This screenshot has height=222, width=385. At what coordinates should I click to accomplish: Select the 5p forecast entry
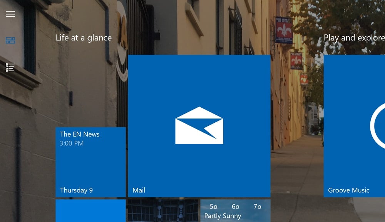point(213,207)
